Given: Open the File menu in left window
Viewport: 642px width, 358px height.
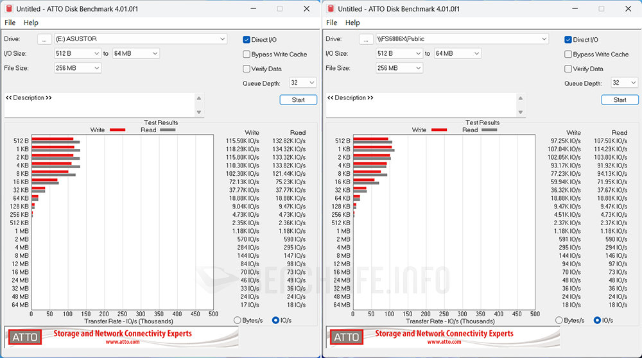Looking at the screenshot, I should pos(10,22).
